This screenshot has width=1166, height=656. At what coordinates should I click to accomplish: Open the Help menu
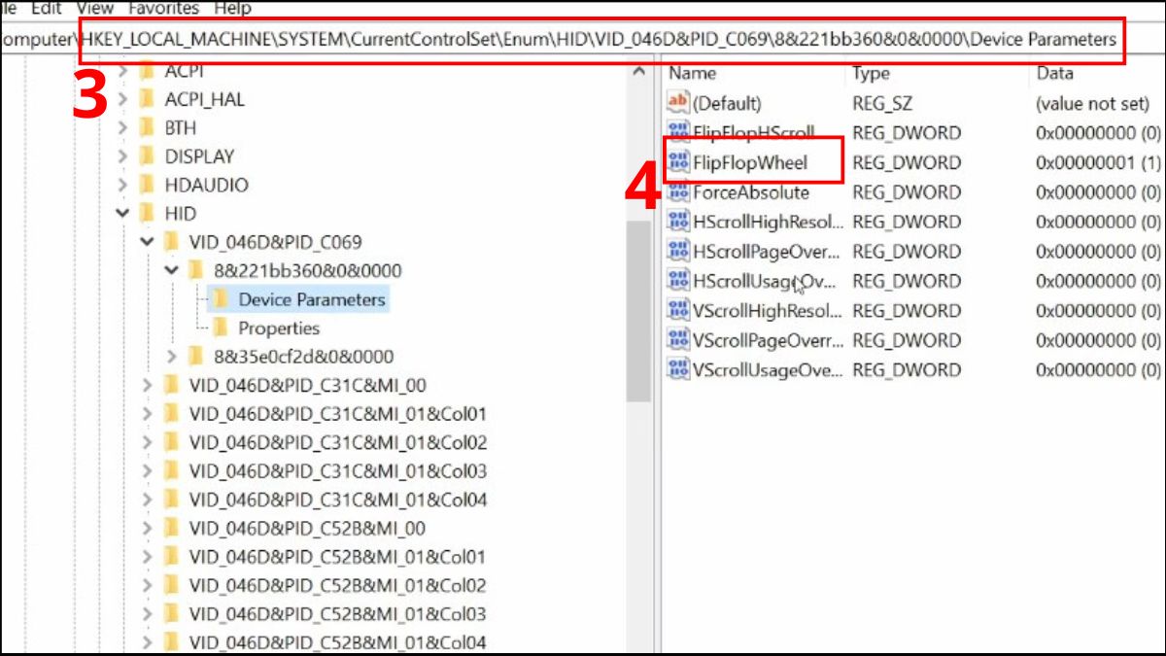pyautogui.click(x=233, y=8)
